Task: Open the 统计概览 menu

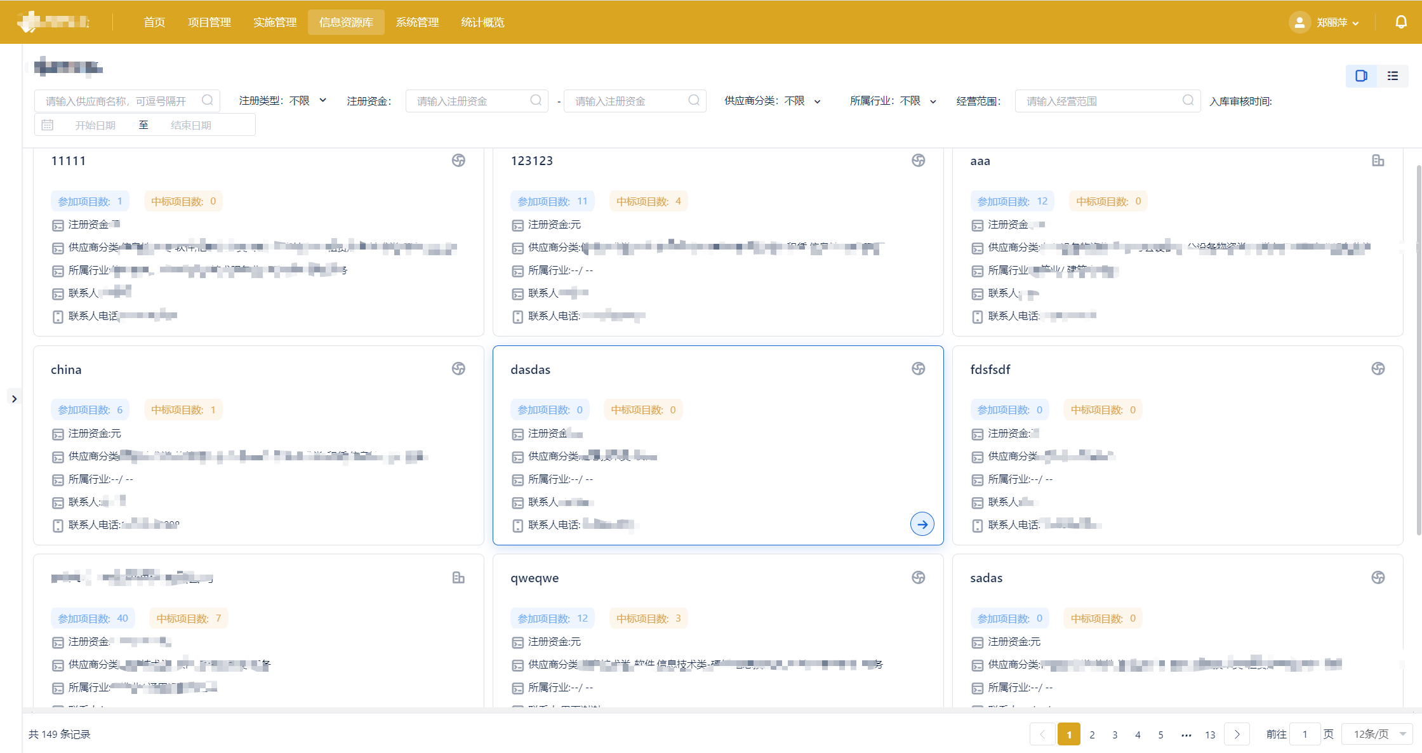Action: tap(482, 22)
